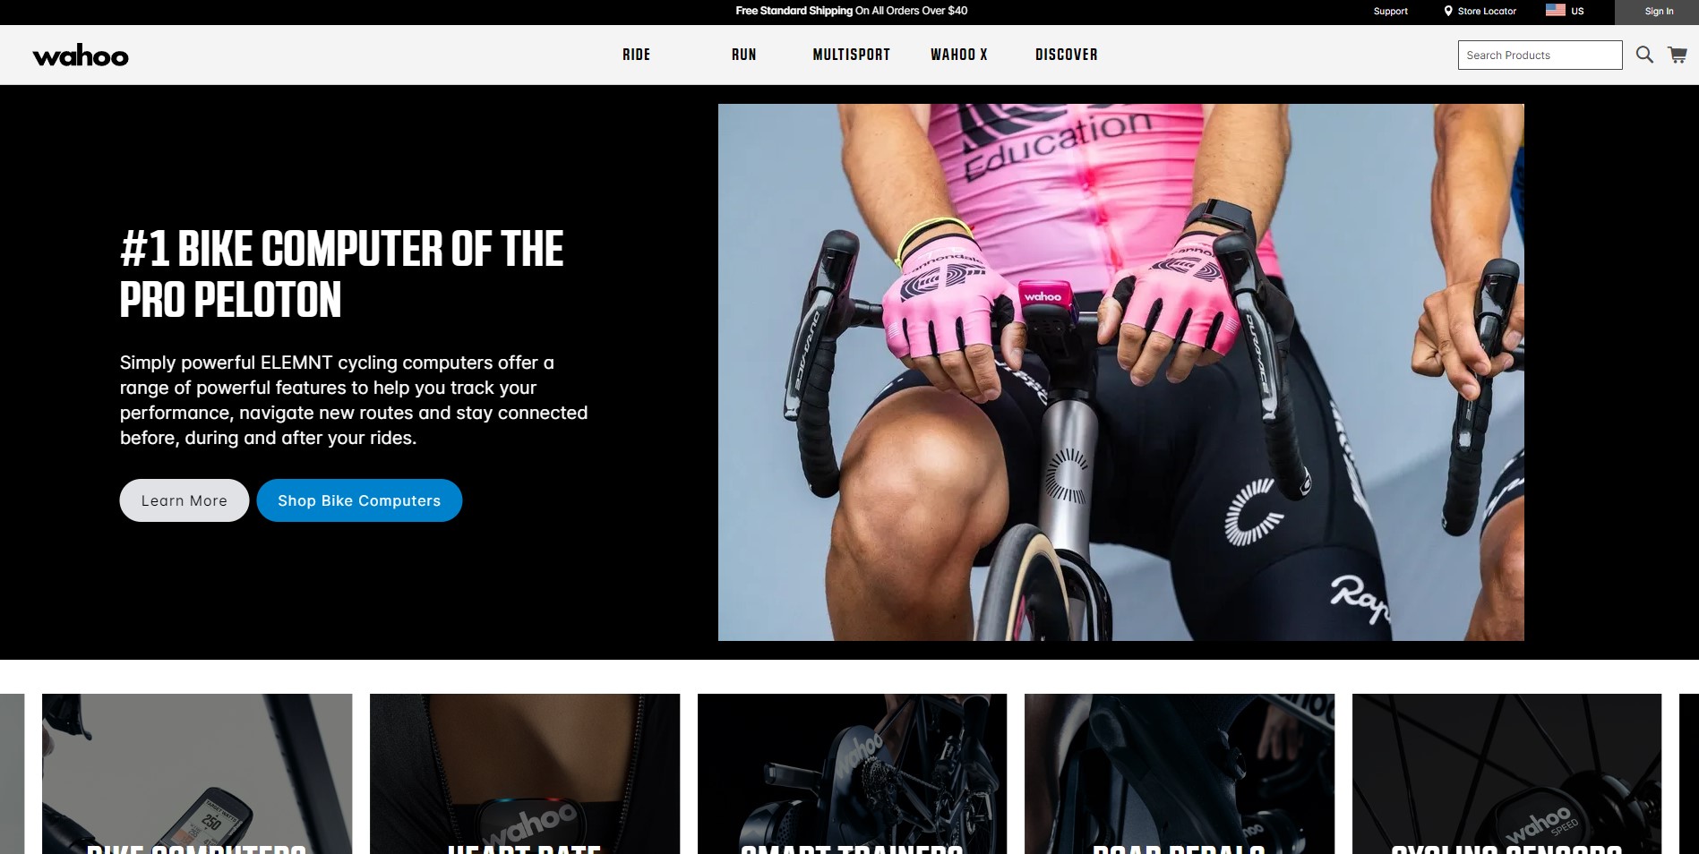Open the Bike Computers category tile
Screen dimensions: 1699x854
[197, 773]
